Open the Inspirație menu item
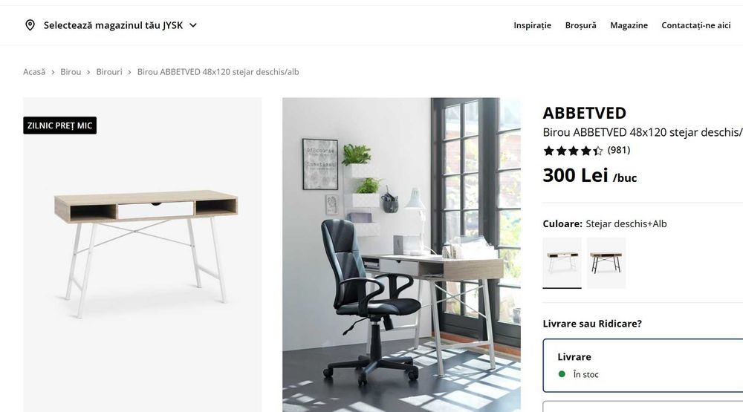Image resolution: width=743 pixels, height=412 pixels. pos(532,25)
